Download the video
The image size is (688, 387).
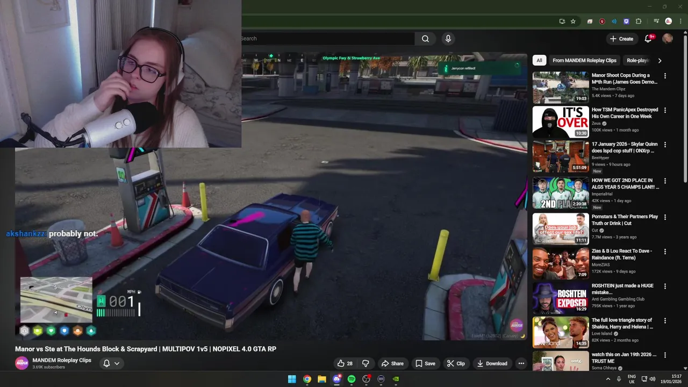tap(492, 363)
